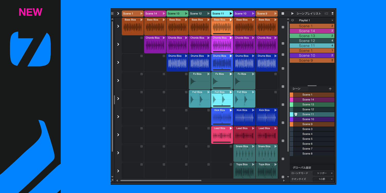Select Scene 5 in the シーン list

[x=312, y=139]
